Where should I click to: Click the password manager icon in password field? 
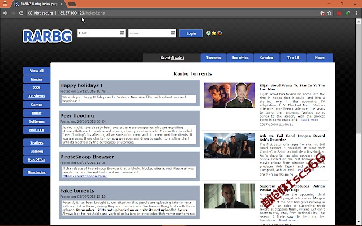[x=173, y=33]
